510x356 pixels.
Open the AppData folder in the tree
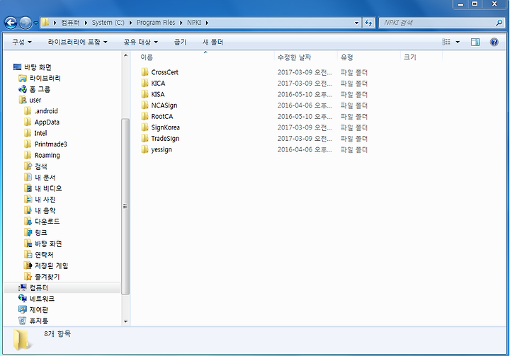(47, 122)
